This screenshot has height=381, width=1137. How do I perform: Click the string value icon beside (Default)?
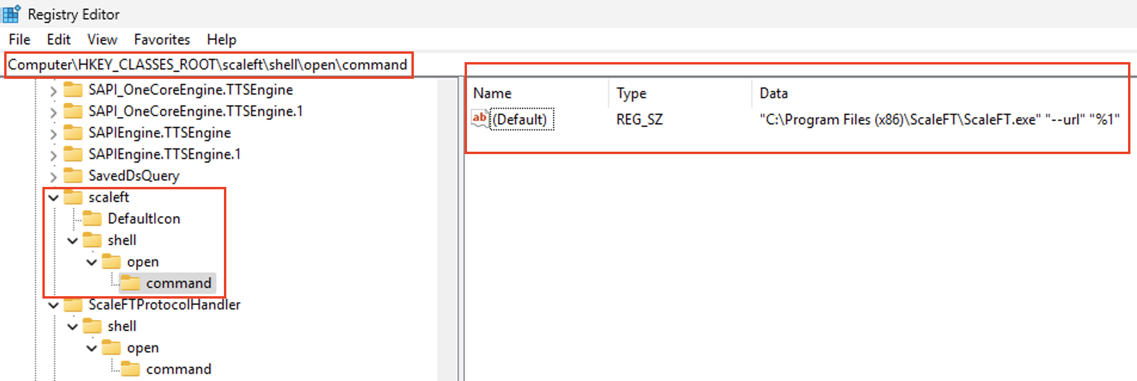pyautogui.click(x=480, y=118)
